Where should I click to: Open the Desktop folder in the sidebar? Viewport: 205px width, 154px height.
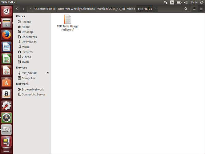tap(25, 32)
